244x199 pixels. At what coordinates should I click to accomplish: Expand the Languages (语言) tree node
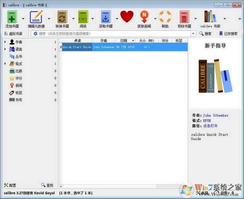point(5,49)
